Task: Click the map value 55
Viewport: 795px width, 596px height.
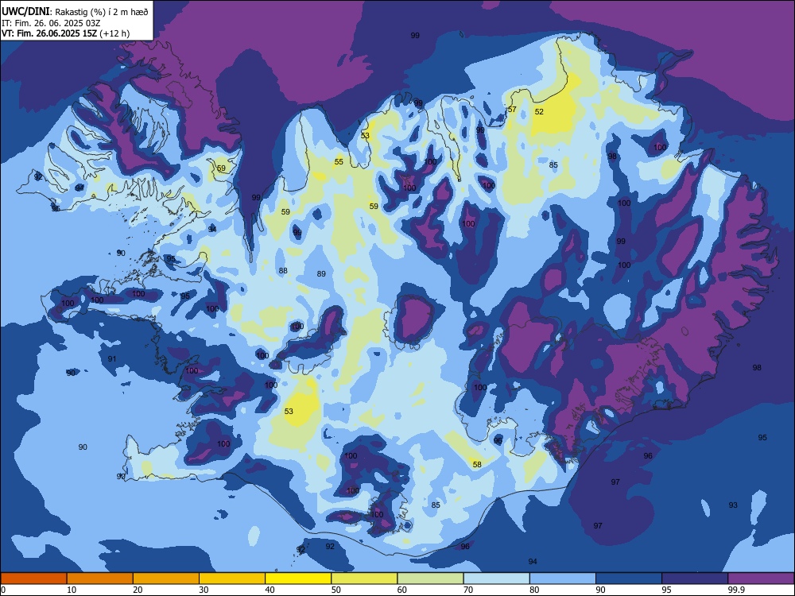Action: [x=339, y=161]
